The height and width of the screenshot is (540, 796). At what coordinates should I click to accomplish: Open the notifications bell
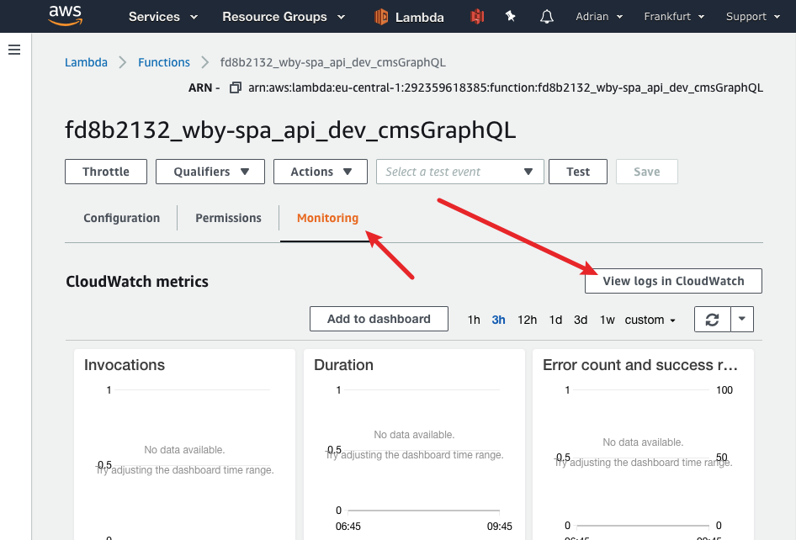point(546,16)
